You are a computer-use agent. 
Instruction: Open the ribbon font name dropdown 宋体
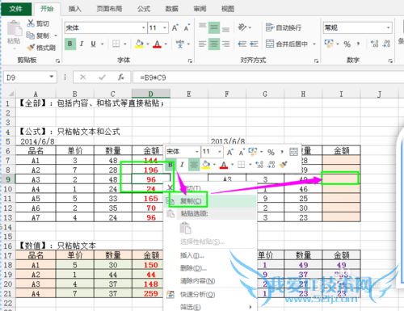pos(144,27)
